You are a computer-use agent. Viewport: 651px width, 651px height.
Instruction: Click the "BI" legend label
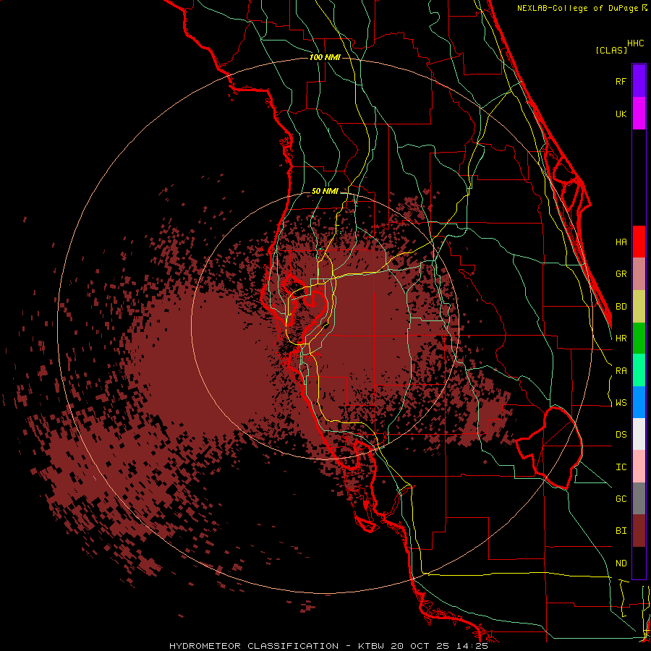(621, 531)
